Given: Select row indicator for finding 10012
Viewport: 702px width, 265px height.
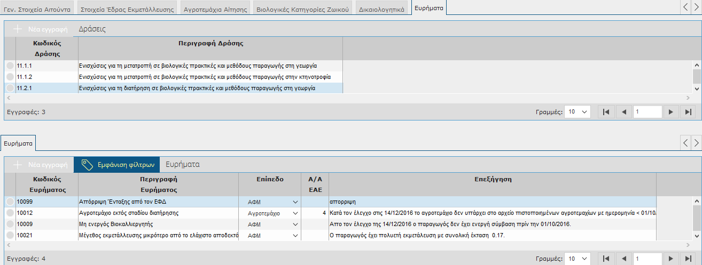Looking at the screenshot, I should point(10,213).
